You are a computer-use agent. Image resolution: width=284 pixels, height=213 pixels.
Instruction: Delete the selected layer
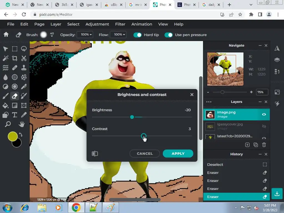(x=264, y=145)
